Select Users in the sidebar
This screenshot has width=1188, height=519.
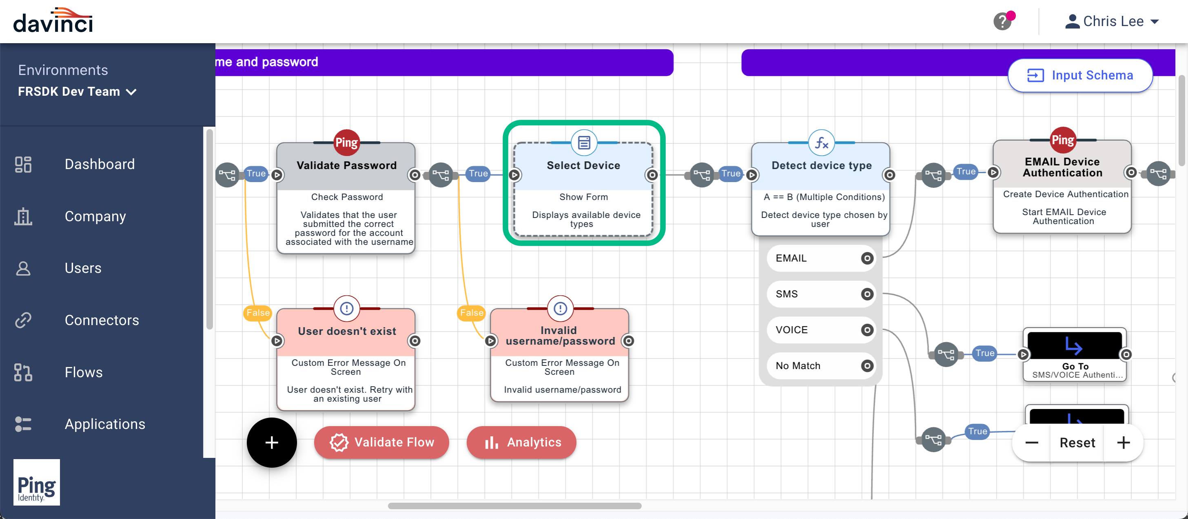(x=24, y=268)
